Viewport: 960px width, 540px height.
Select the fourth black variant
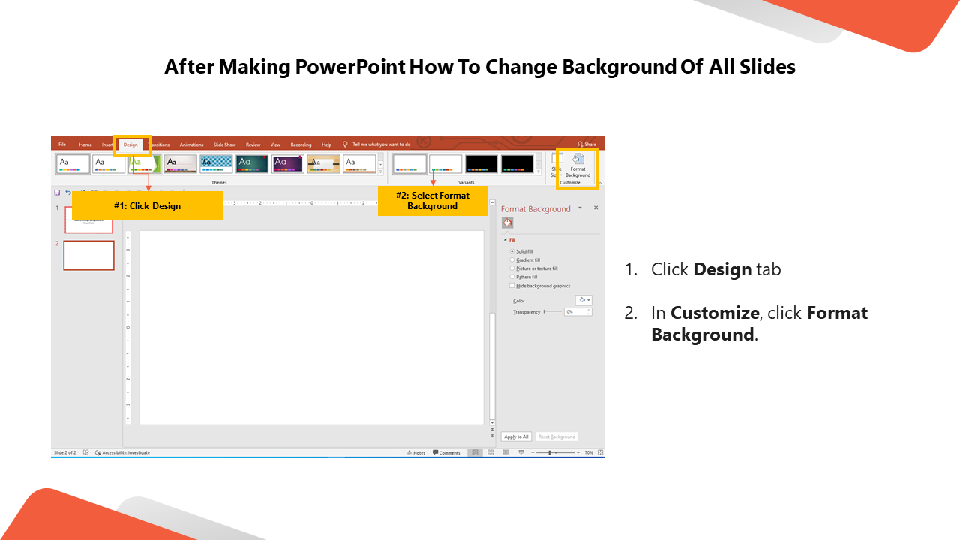(x=517, y=163)
